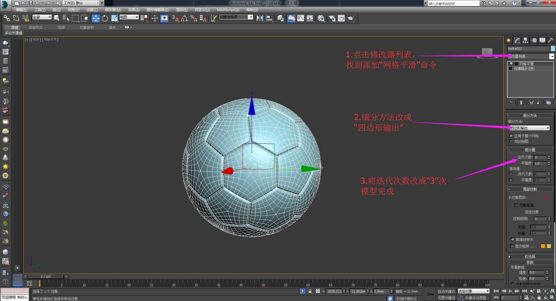The height and width of the screenshot is (301, 556).
Task: Activate the Select and Move tool
Action: point(96,18)
